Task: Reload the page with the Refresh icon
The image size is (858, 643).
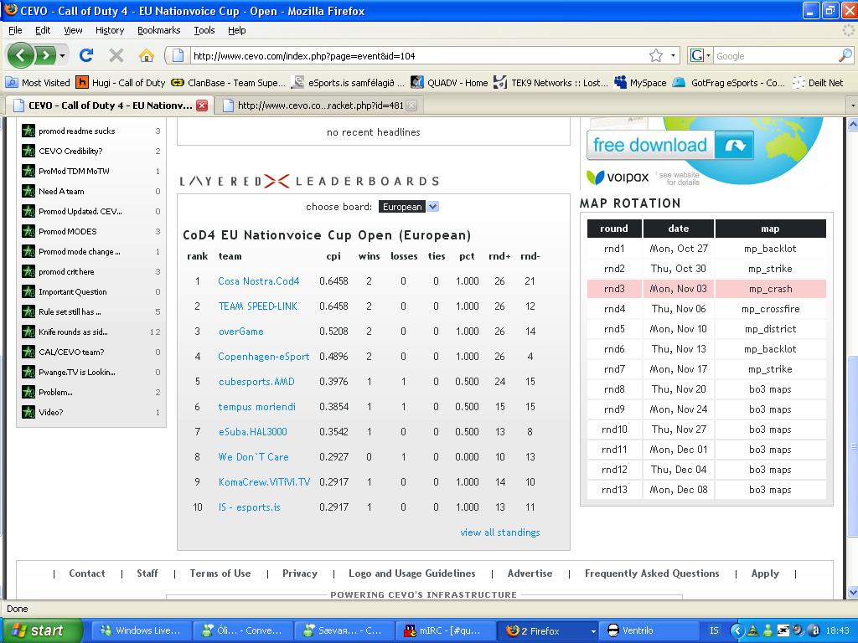Action: (86, 55)
